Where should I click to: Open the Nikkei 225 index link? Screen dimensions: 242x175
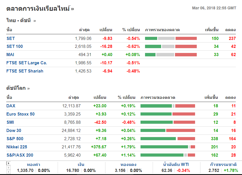17,147
